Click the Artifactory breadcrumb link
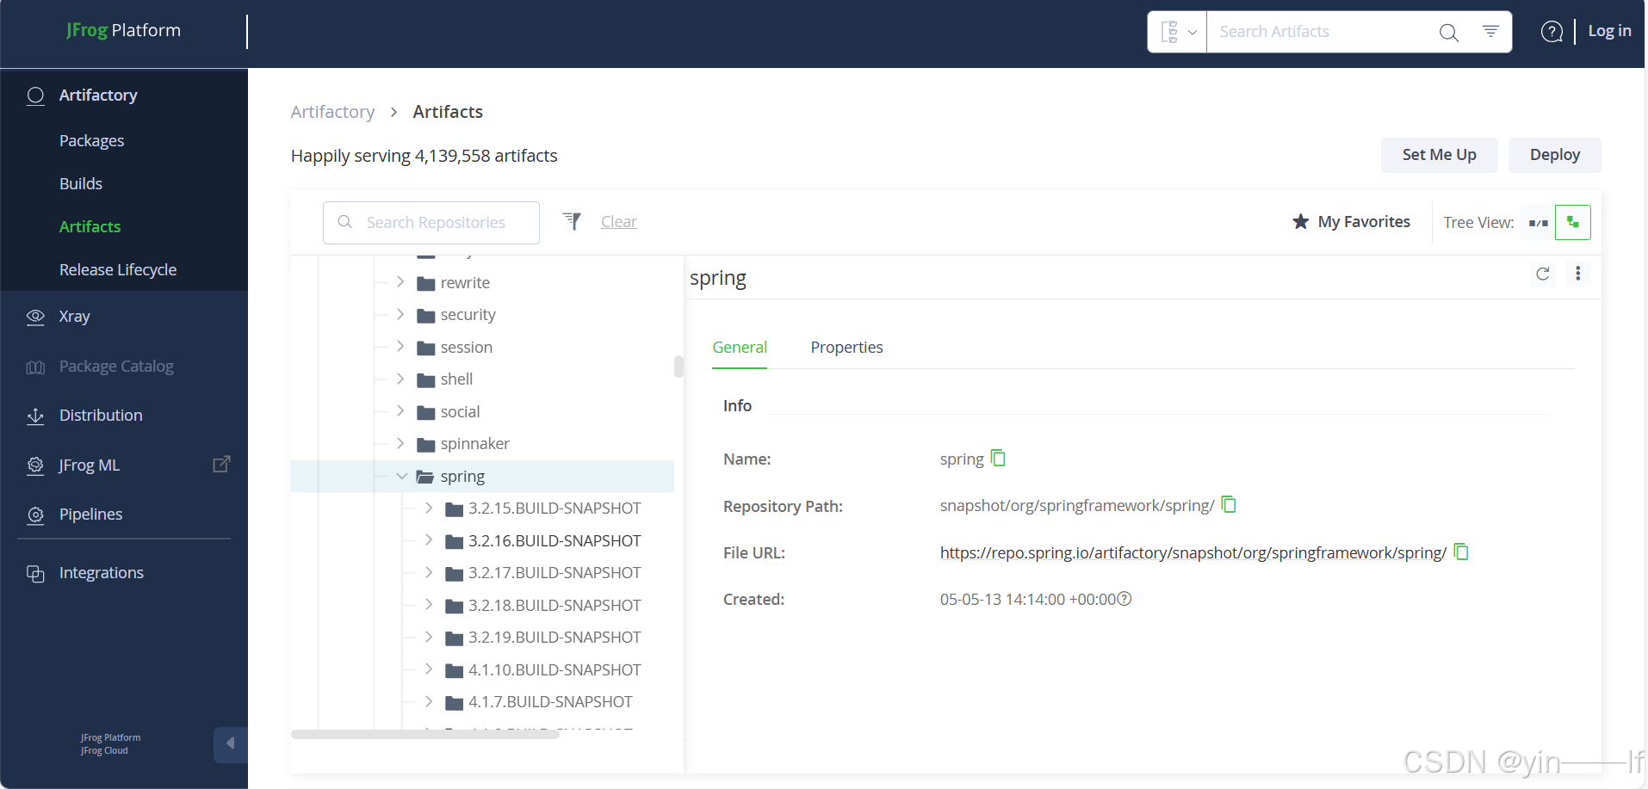The width and height of the screenshot is (1648, 789). coord(332,112)
